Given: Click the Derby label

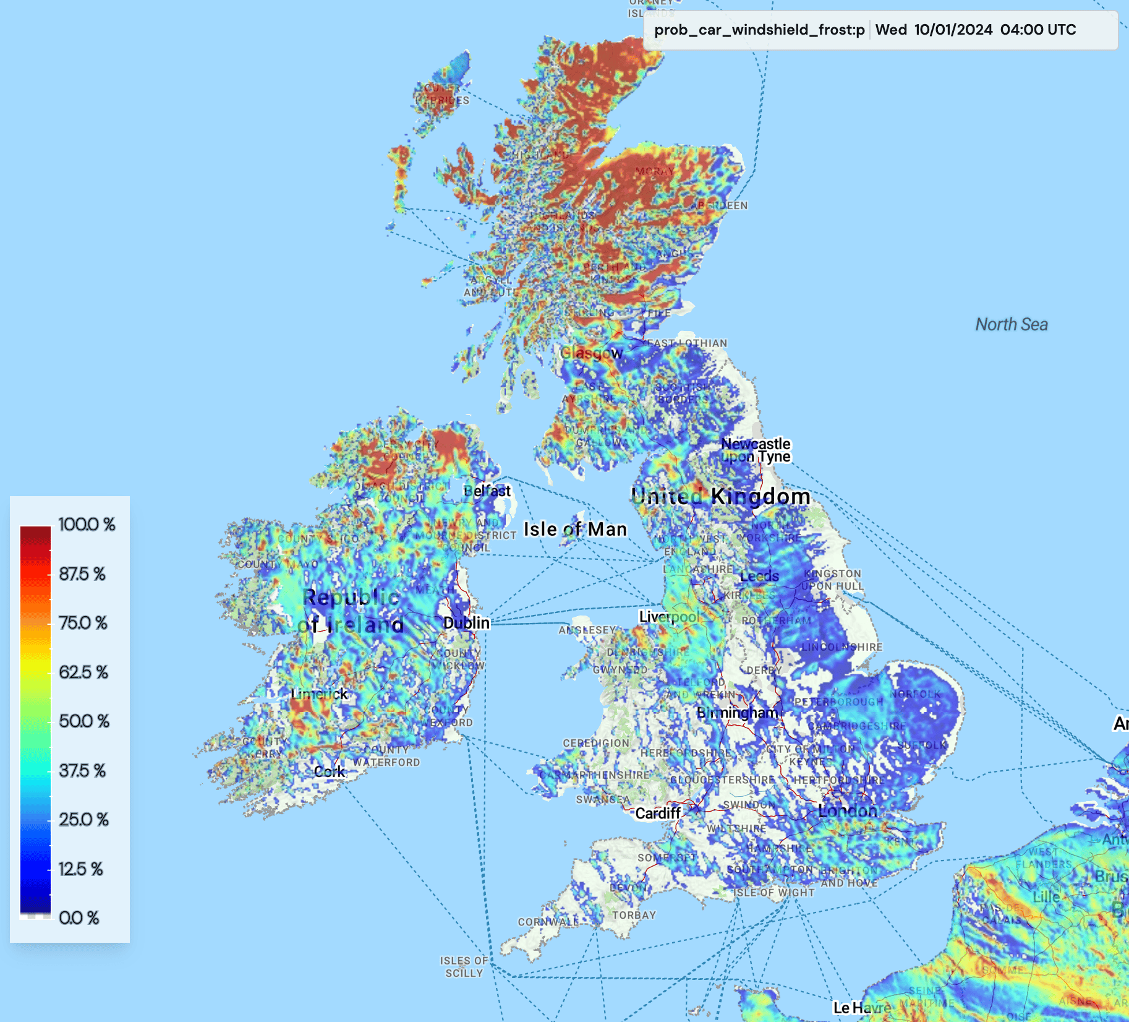Looking at the screenshot, I should click(764, 670).
